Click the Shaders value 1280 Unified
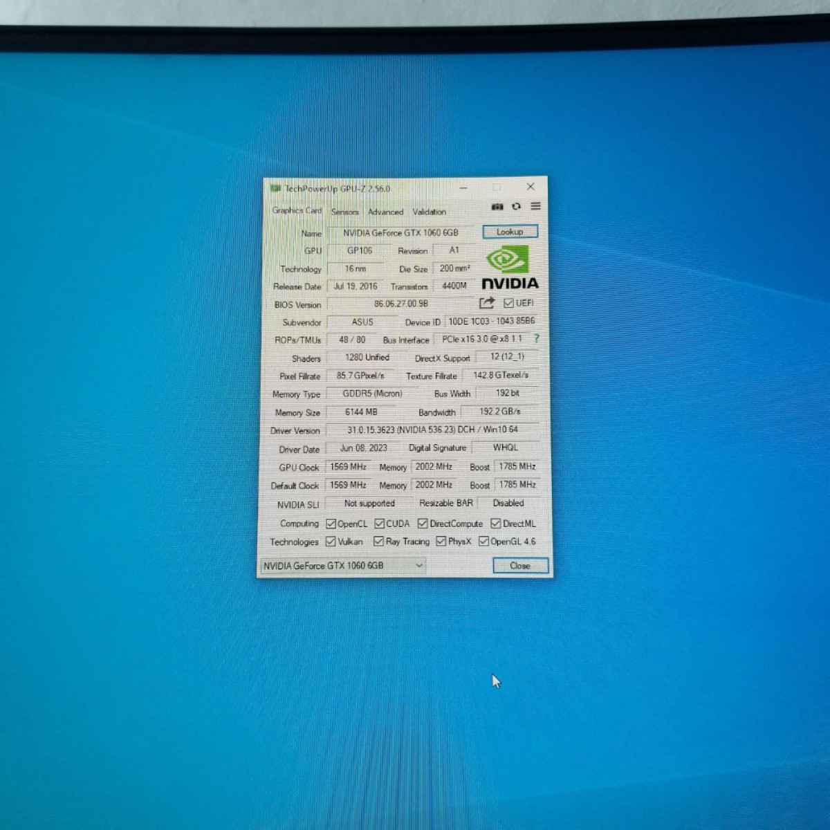 pos(367,358)
